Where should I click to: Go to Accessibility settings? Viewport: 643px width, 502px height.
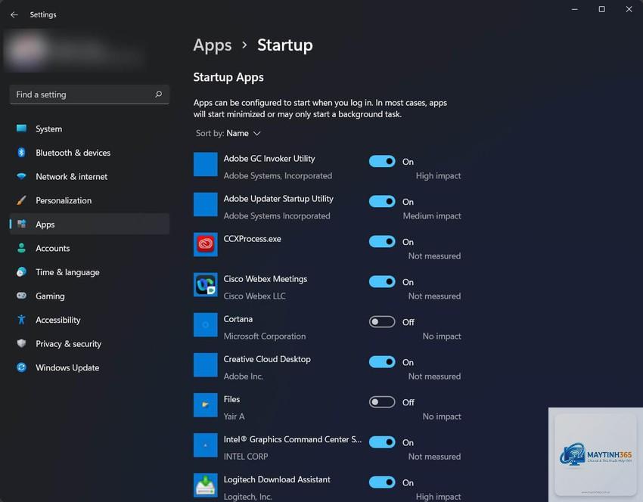(89, 320)
